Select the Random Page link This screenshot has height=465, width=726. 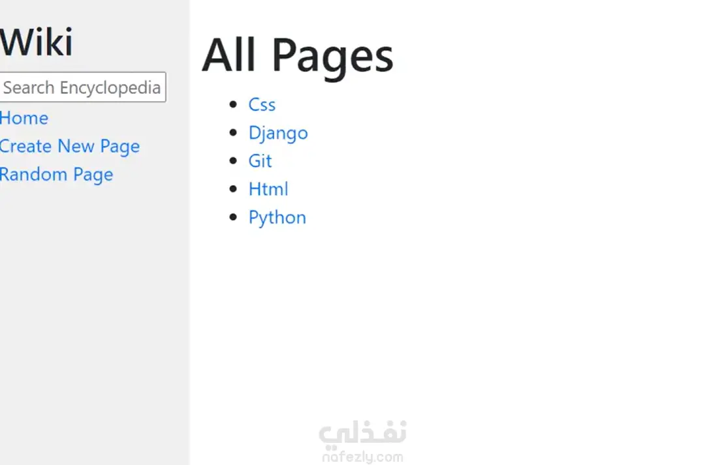tap(56, 174)
